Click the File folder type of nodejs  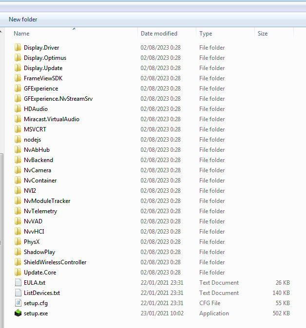pos(212,140)
